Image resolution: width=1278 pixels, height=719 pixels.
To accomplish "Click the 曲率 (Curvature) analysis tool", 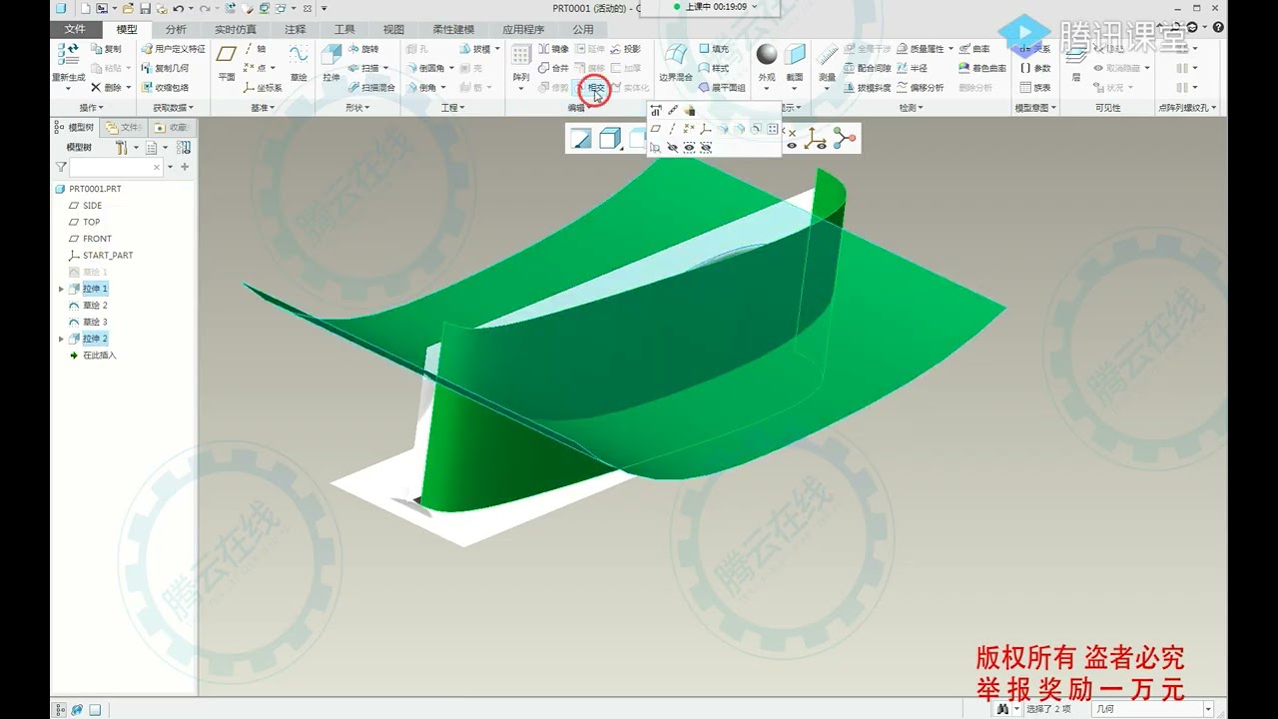I will [974, 49].
